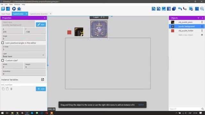
Task: Switch to GameScene (Events) tab
Action: 38,14
